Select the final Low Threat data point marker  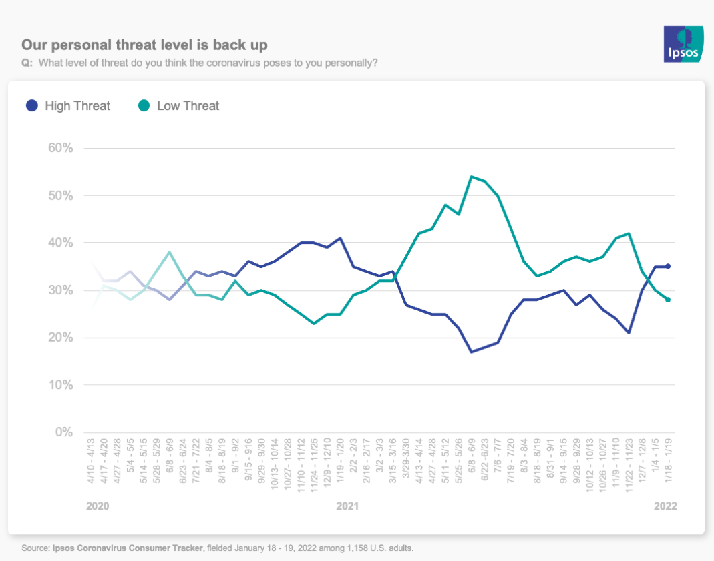(x=667, y=300)
